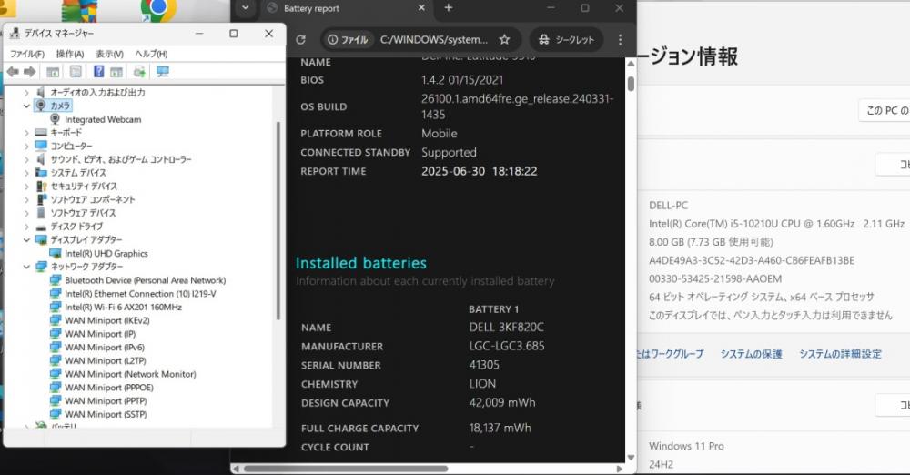Close the Battery report tab
Image resolution: width=910 pixels, height=475 pixels.
tap(421, 8)
